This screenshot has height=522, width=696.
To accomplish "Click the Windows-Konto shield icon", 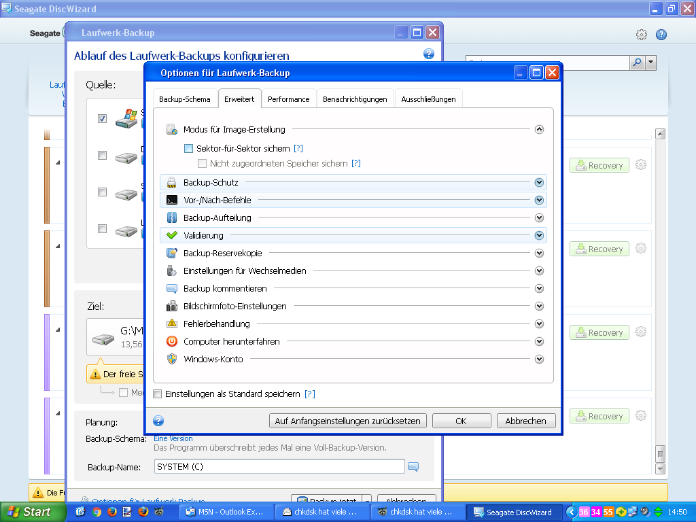I will pos(172,359).
